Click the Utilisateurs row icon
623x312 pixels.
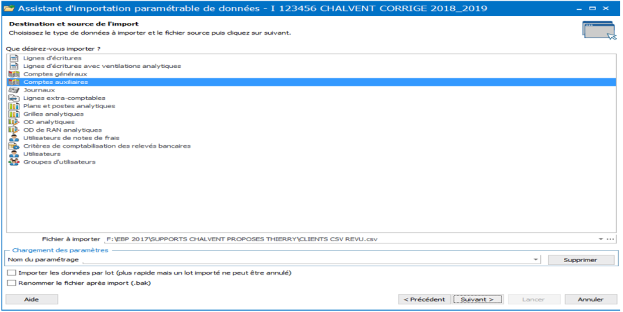pos(14,154)
